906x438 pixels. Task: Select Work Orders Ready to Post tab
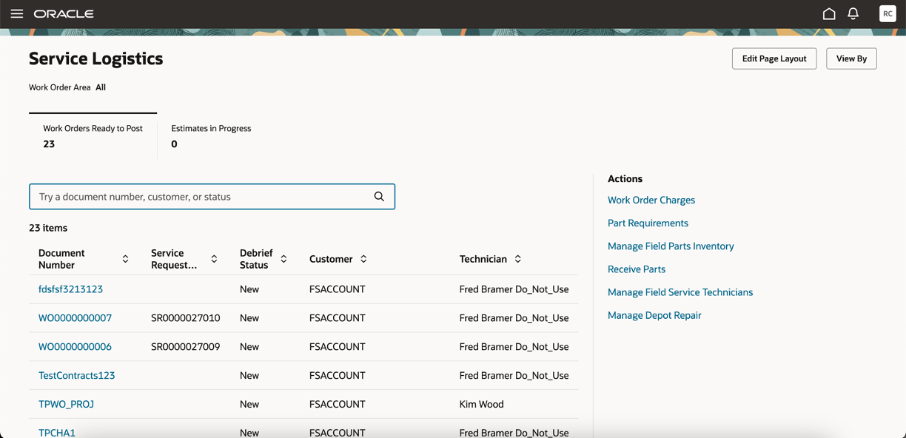(93, 136)
